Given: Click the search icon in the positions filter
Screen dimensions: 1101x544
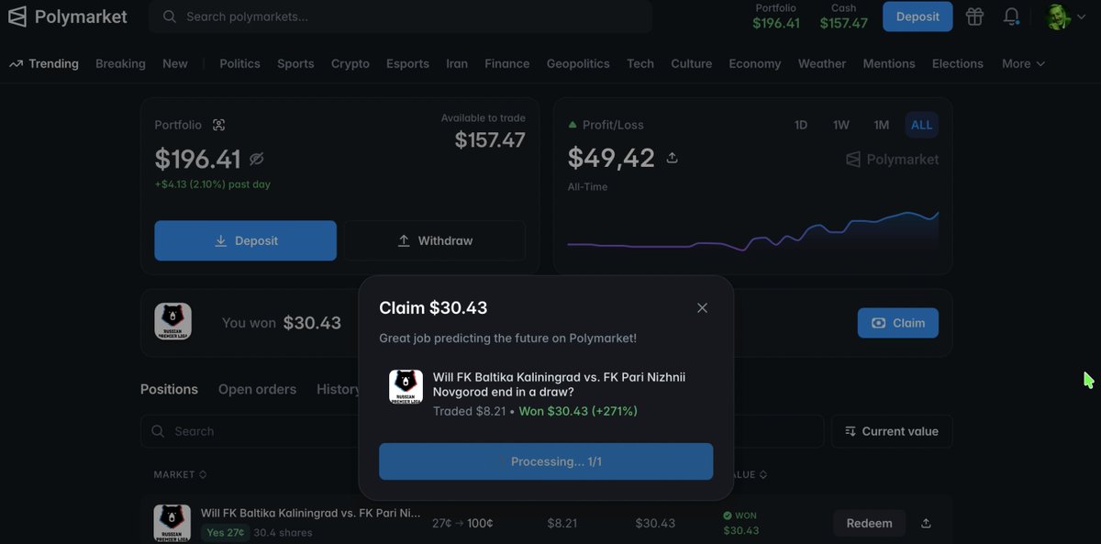Looking at the screenshot, I should (x=158, y=431).
